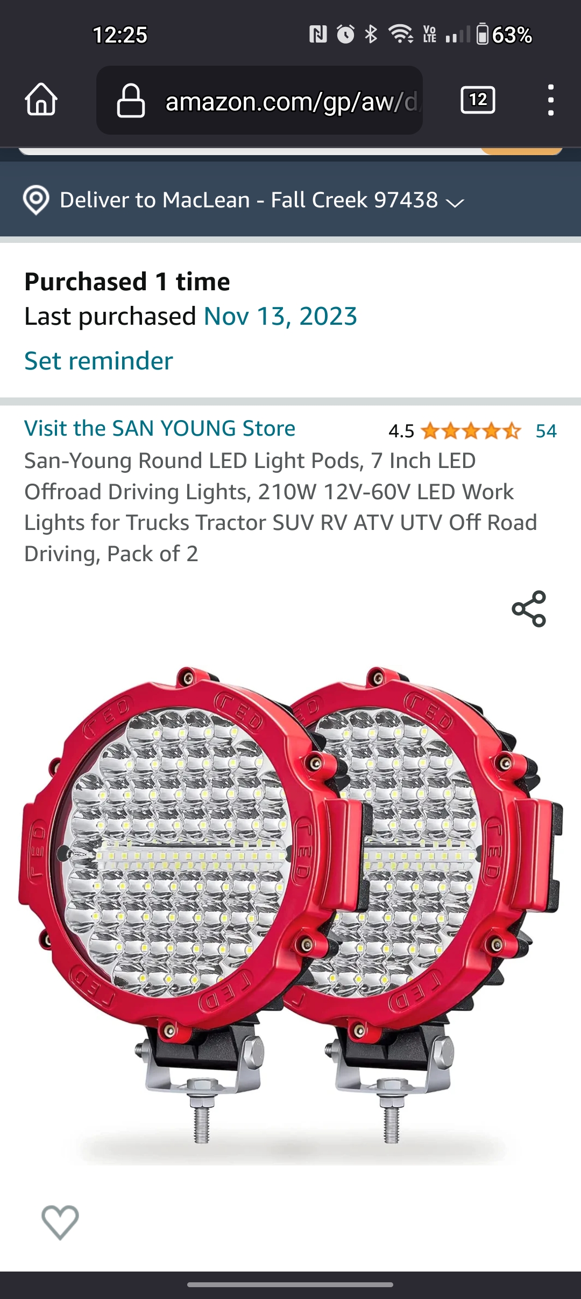The image size is (581, 1299).
Task: Tap the browser home icon
Action: tap(41, 100)
